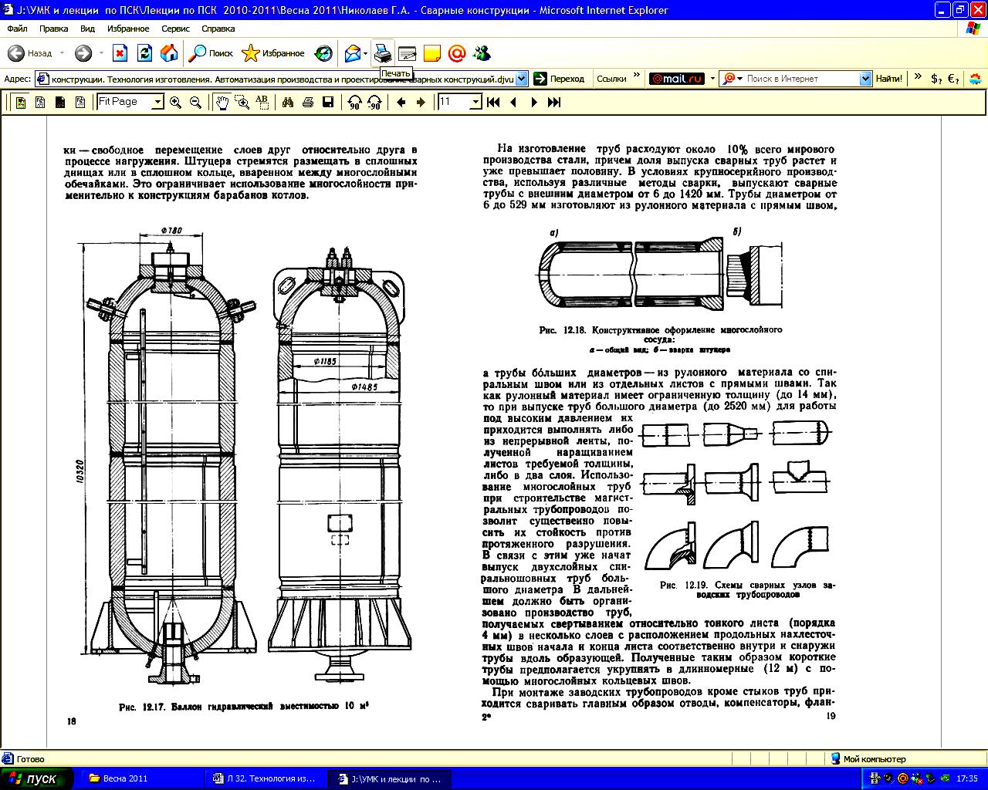Image resolution: width=988 pixels, height=790 pixels.
Task: Open the mail.ru logo dropdown arrow
Action: pos(712,79)
